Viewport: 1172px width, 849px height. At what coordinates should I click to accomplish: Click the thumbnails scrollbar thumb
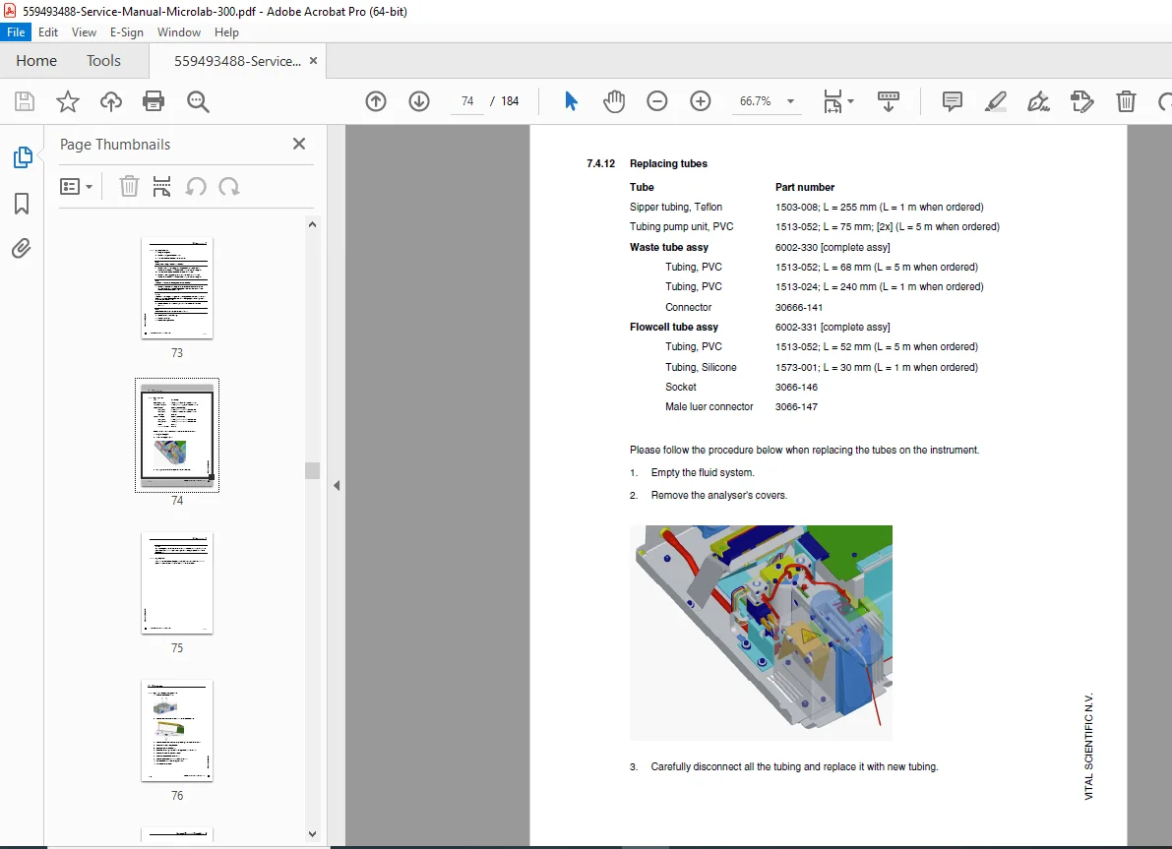[312, 470]
